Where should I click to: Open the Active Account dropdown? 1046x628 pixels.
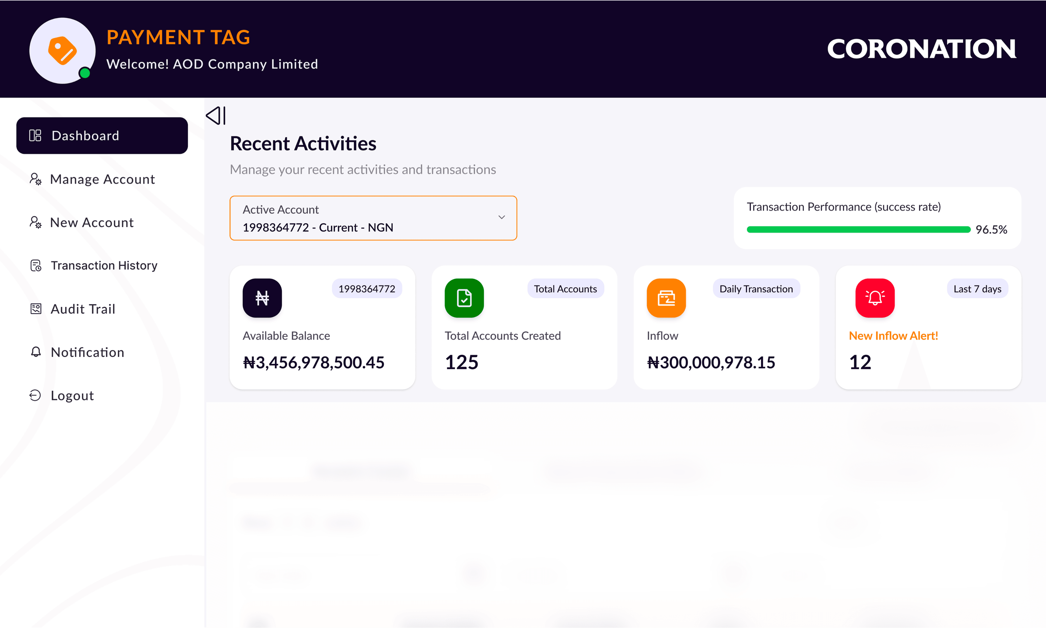(372, 218)
